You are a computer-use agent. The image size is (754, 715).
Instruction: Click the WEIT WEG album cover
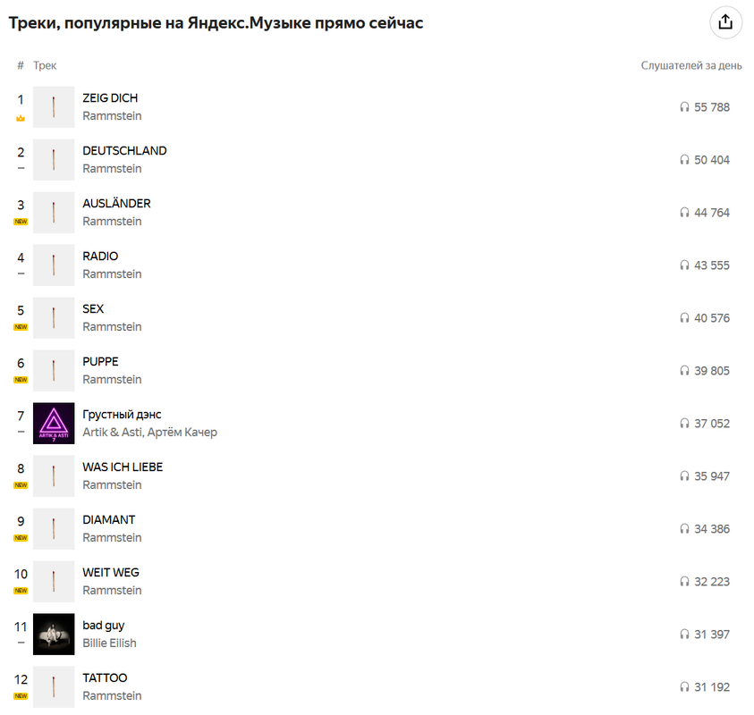tap(54, 582)
